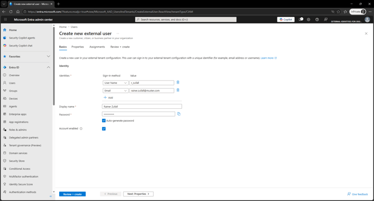Click Next: Properties button
This screenshot has height=201, width=374.
[x=138, y=194]
